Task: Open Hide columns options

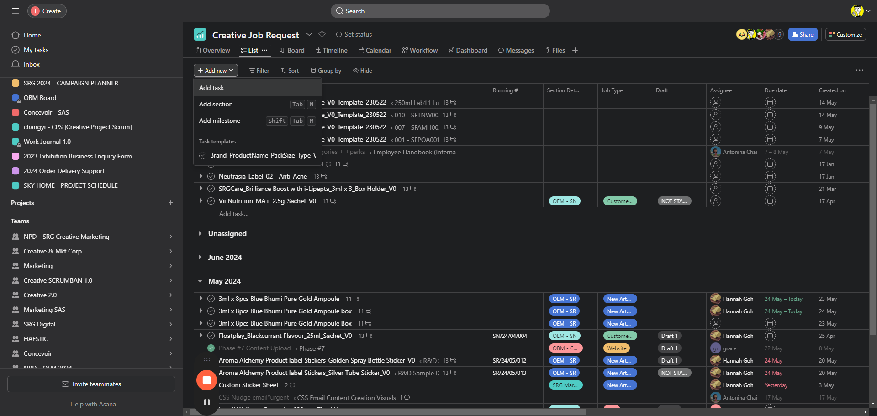Action: tap(362, 70)
